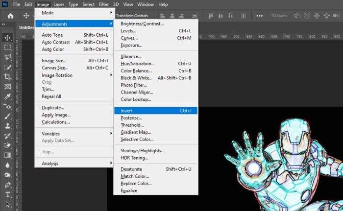Switch to the Untitled document tab

click(26, 27)
